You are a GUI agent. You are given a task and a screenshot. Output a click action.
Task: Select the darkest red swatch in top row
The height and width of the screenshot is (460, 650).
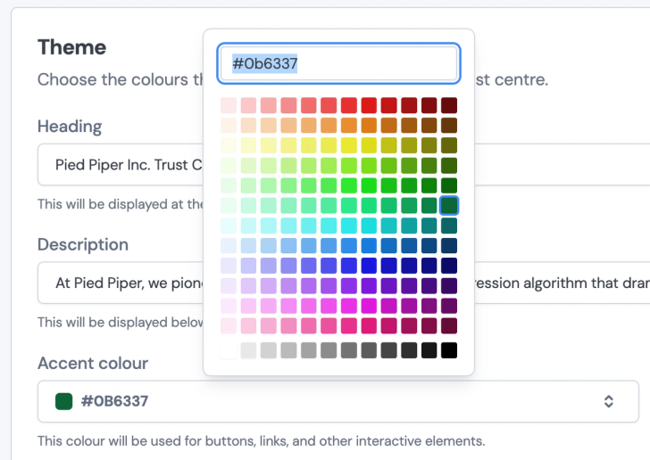(x=449, y=106)
